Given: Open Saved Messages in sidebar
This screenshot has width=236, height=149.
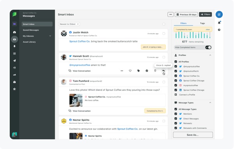Looking at the screenshot, I should (x=31, y=30).
